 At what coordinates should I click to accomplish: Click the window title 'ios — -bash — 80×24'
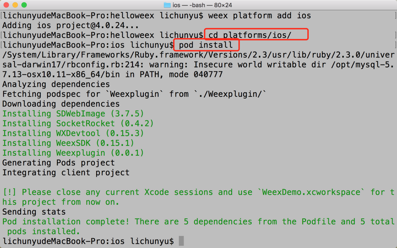click(202, 5)
